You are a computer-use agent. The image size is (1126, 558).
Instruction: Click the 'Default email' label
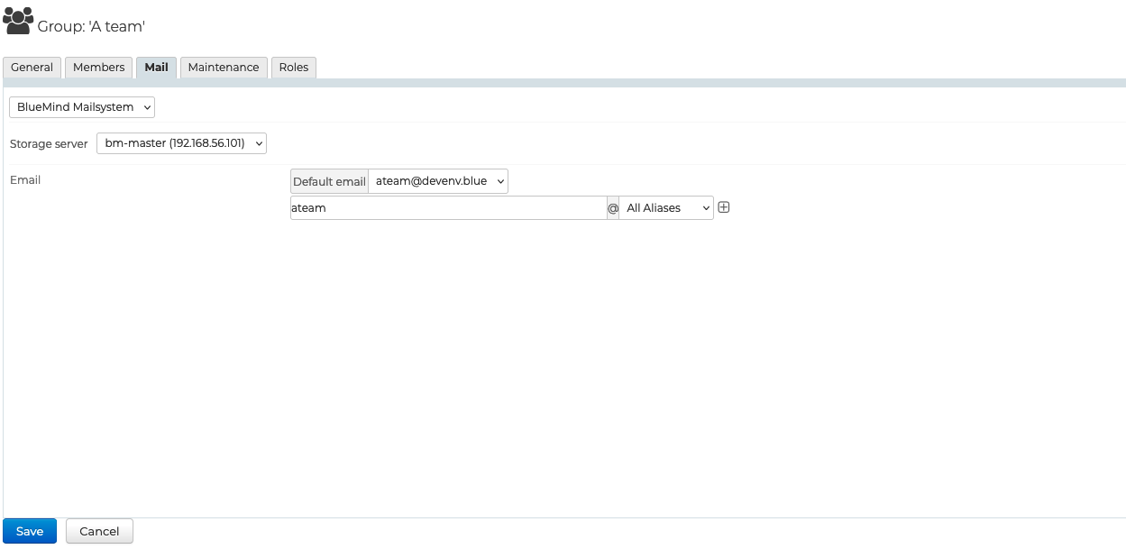329,181
